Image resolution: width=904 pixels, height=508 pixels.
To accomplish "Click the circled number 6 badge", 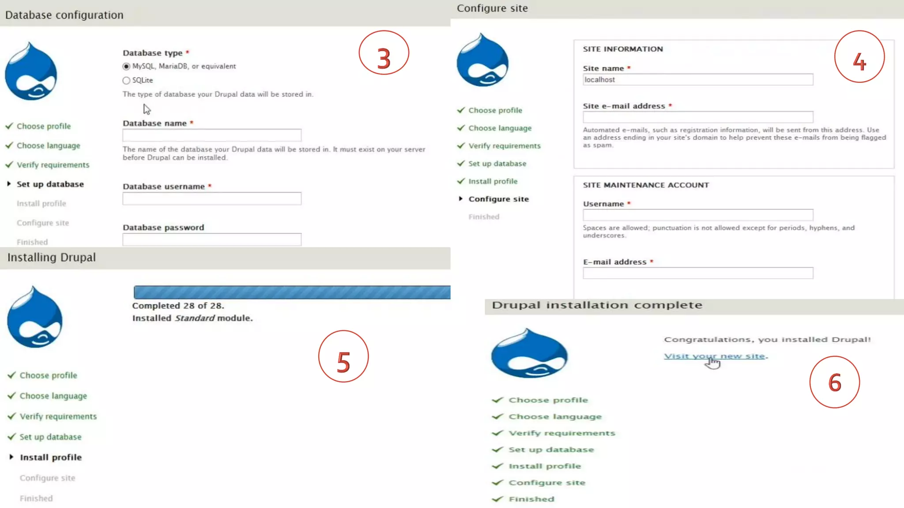I will (x=834, y=382).
